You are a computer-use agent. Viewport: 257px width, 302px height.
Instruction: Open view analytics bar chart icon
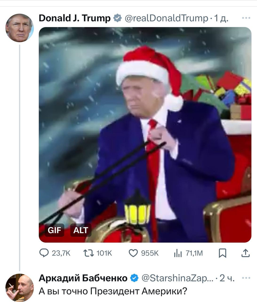[178, 253]
